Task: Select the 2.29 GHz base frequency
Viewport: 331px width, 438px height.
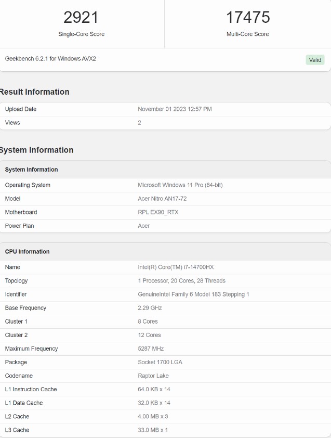Action: (150, 308)
